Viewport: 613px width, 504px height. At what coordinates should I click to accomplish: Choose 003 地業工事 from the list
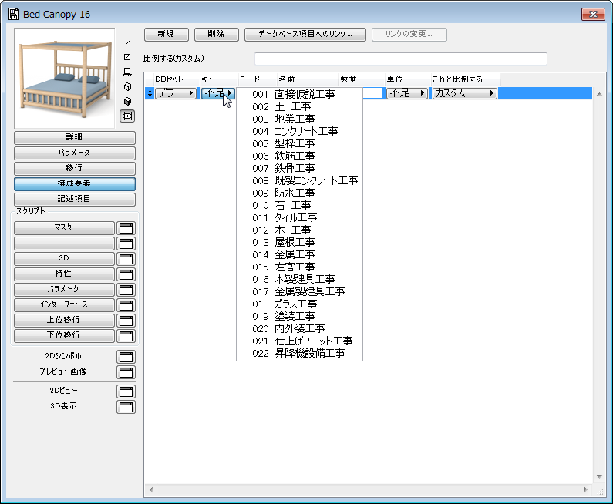(x=299, y=119)
